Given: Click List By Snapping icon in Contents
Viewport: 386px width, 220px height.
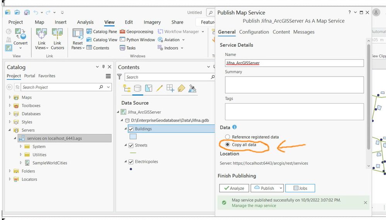Looking at the screenshot, I should pyautogui.click(x=170, y=89).
